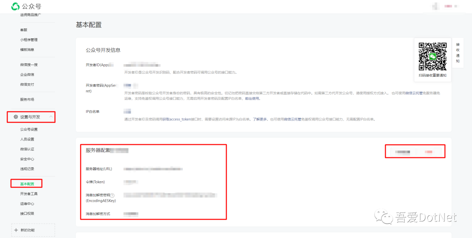
Task: Click the blurred red button in 服务器配置
Action: [x=428, y=152]
